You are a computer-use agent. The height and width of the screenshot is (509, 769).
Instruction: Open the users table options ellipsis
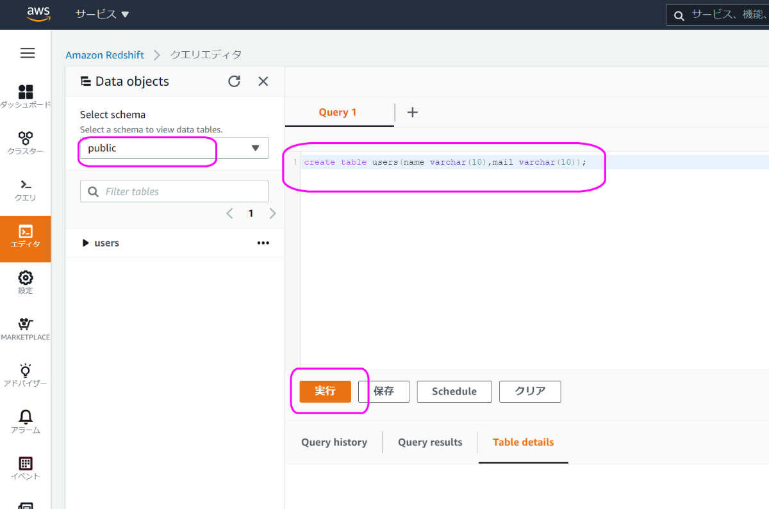[263, 243]
